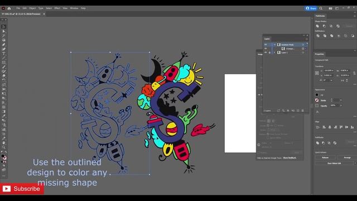Open the search icon in top bar
Viewport: 357px width, 201px height.
(x=321, y=8)
